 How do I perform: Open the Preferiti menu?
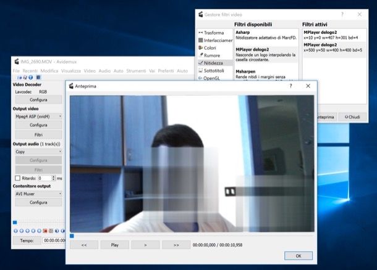[x=166, y=71]
